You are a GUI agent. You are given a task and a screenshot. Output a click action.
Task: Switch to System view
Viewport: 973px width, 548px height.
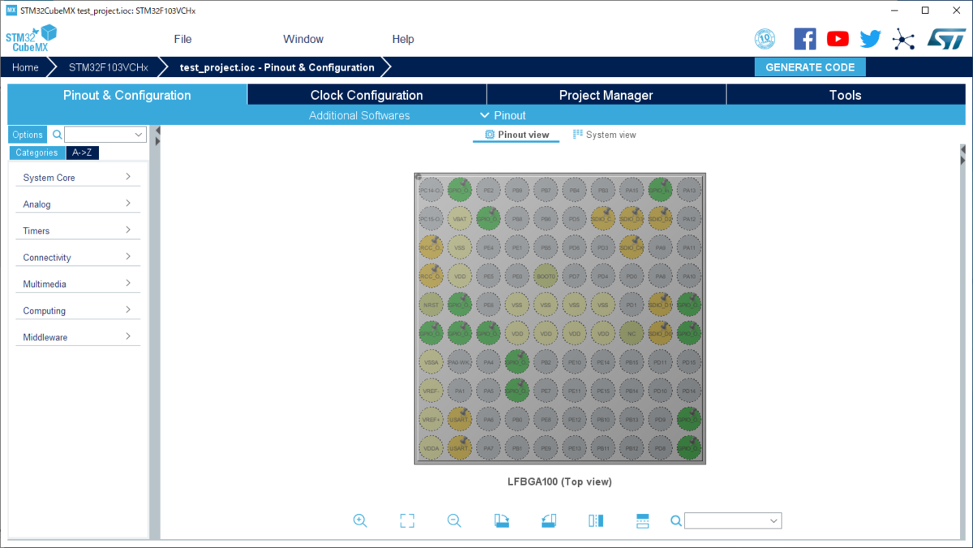coord(605,135)
